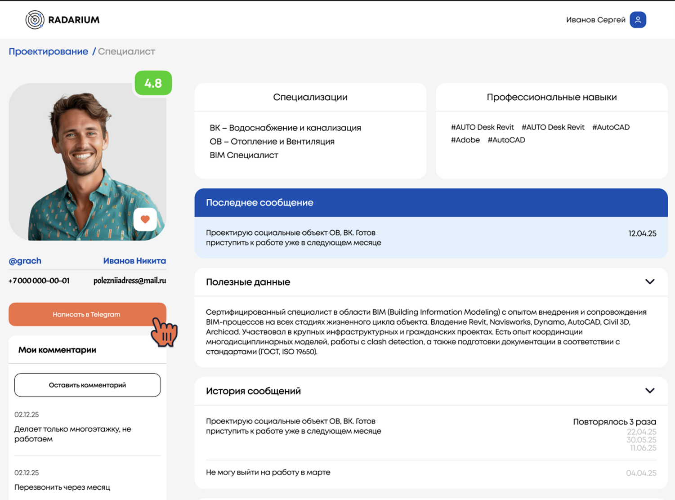The height and width of the screenshot is (500, 675).
Task: Open the @grach handle link
Action: click(25, 261)
